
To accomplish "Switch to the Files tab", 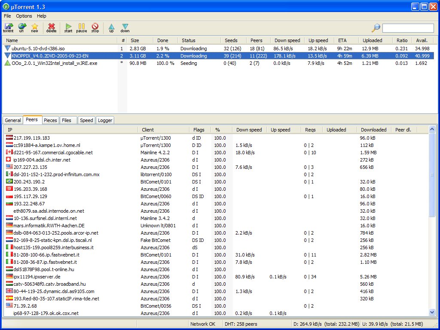I will pos(68,120).
